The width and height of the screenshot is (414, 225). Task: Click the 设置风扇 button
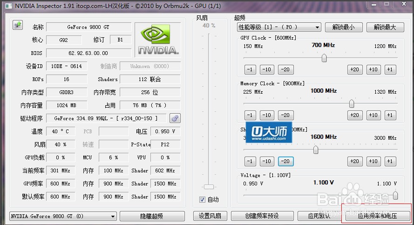[x=210, y=216]
